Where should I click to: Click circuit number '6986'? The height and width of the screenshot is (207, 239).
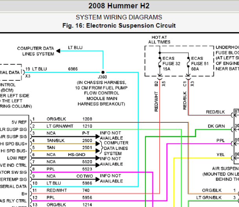point(73,69)
